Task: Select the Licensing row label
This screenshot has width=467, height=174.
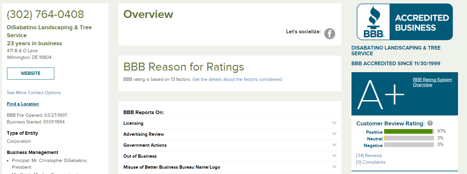Action: coord(133,123)
